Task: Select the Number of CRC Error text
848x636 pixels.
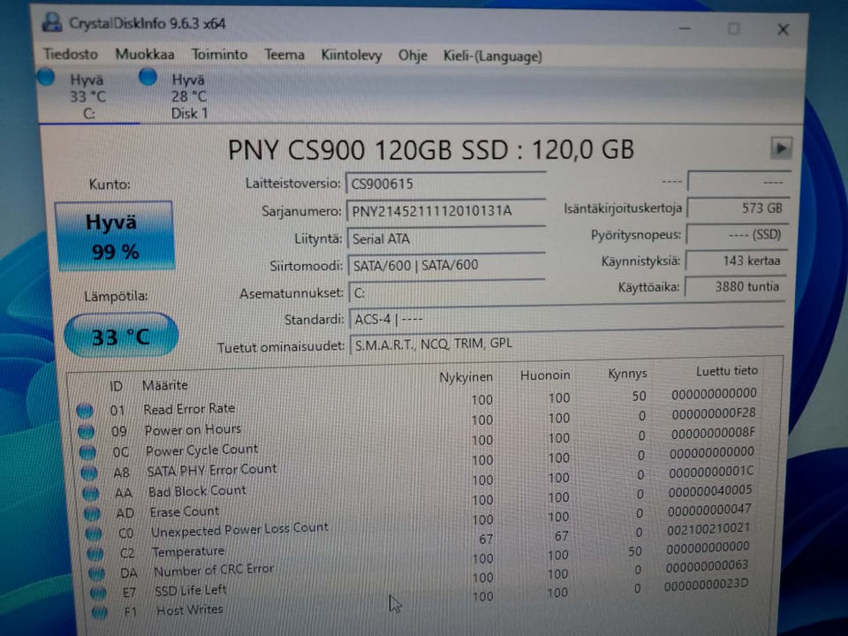Action: [214, 570]
